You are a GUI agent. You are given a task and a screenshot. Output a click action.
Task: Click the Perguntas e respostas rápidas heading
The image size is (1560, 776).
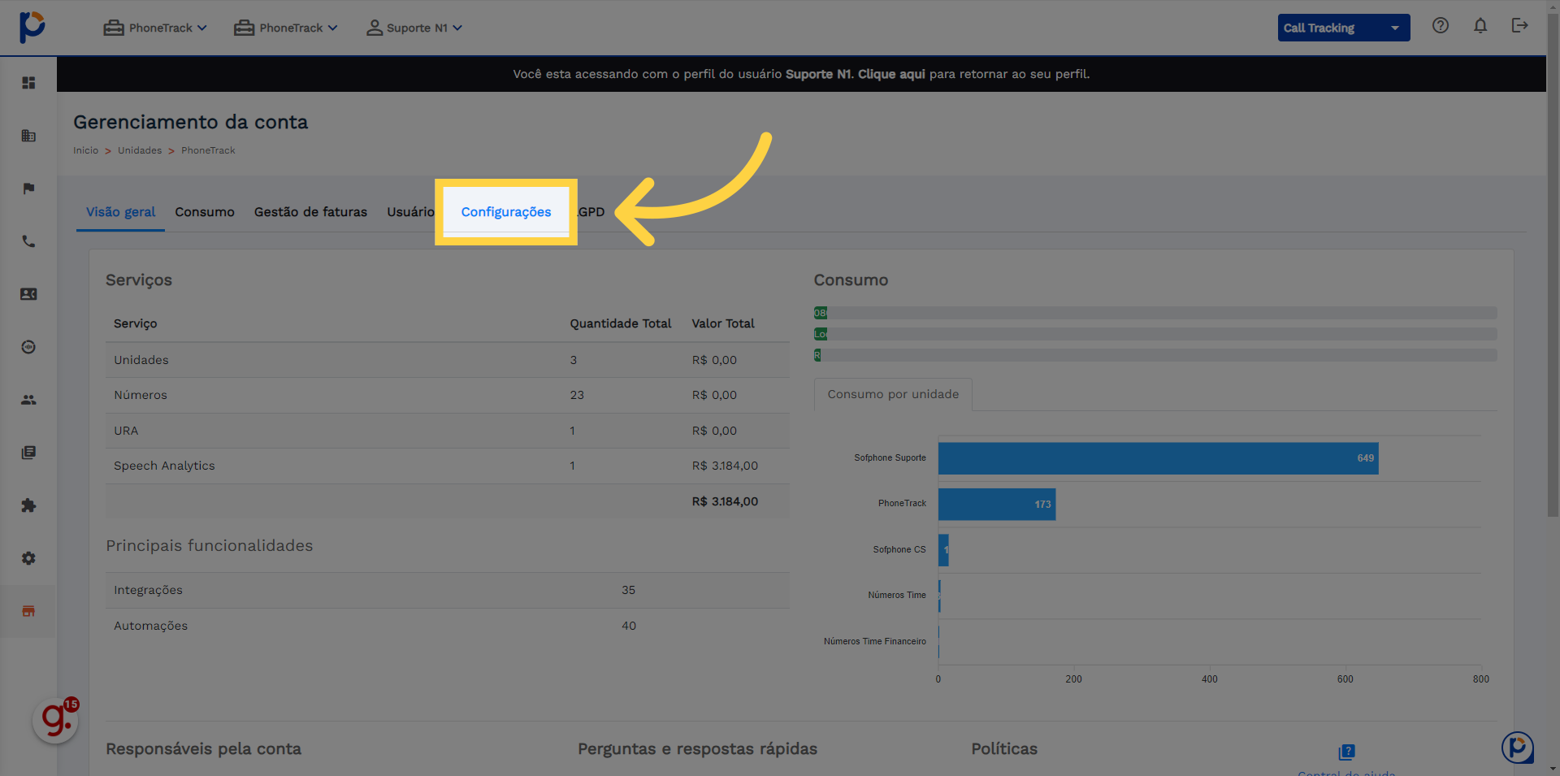pyautogui.click(x=697, y=748)
